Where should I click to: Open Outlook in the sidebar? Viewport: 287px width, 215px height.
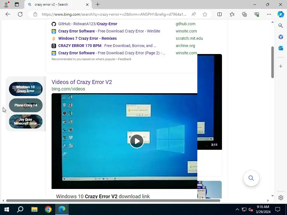pyautogui.click(x=281, y=48)
